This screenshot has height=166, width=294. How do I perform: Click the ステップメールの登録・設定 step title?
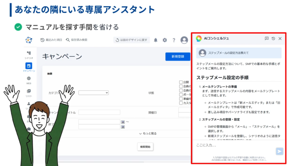coord(221,119)
